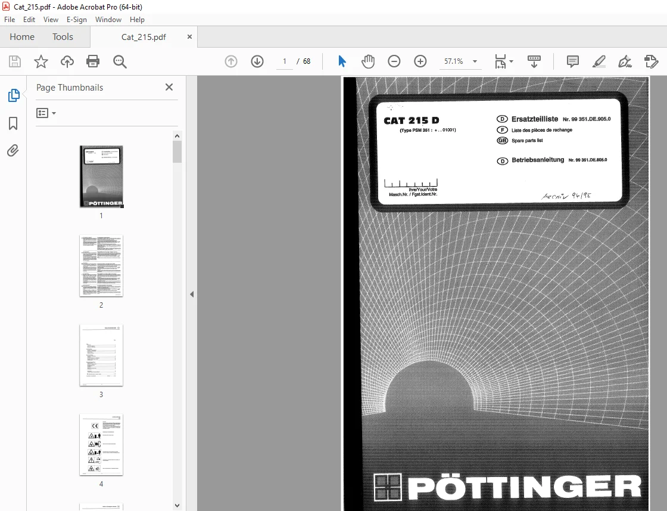The image size is (667, 511).
Task: Open the Help menu
Action: [x=137, y=20]
